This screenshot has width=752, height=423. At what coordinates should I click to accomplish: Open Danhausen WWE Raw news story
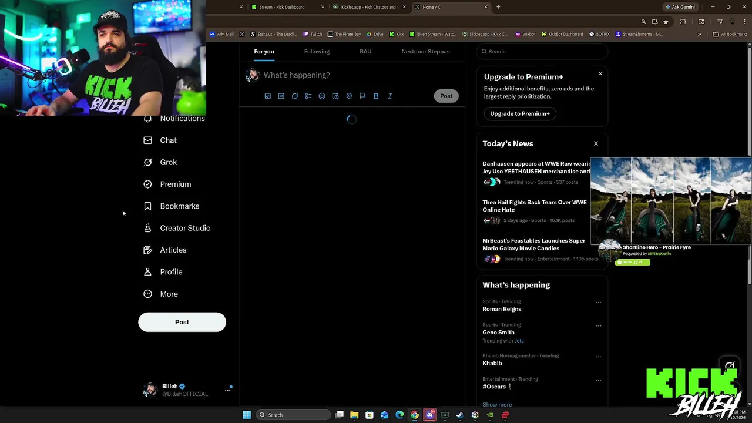(536, 167)
